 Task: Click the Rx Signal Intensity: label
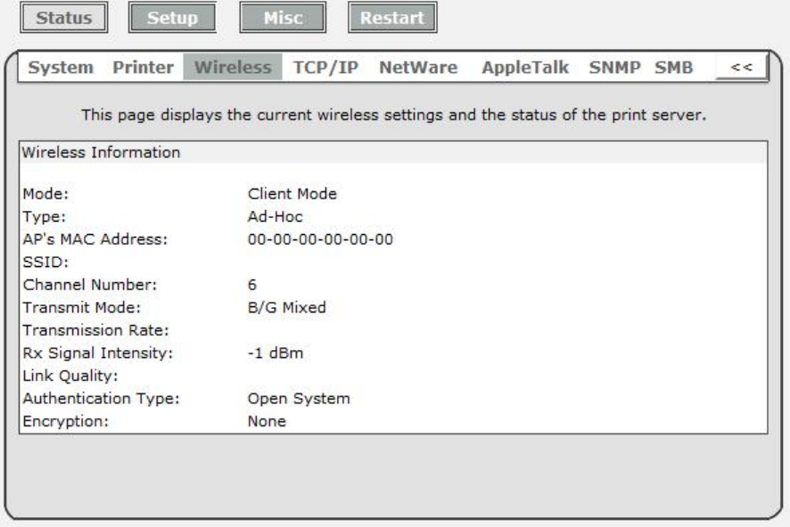click(x=98, y=353)
